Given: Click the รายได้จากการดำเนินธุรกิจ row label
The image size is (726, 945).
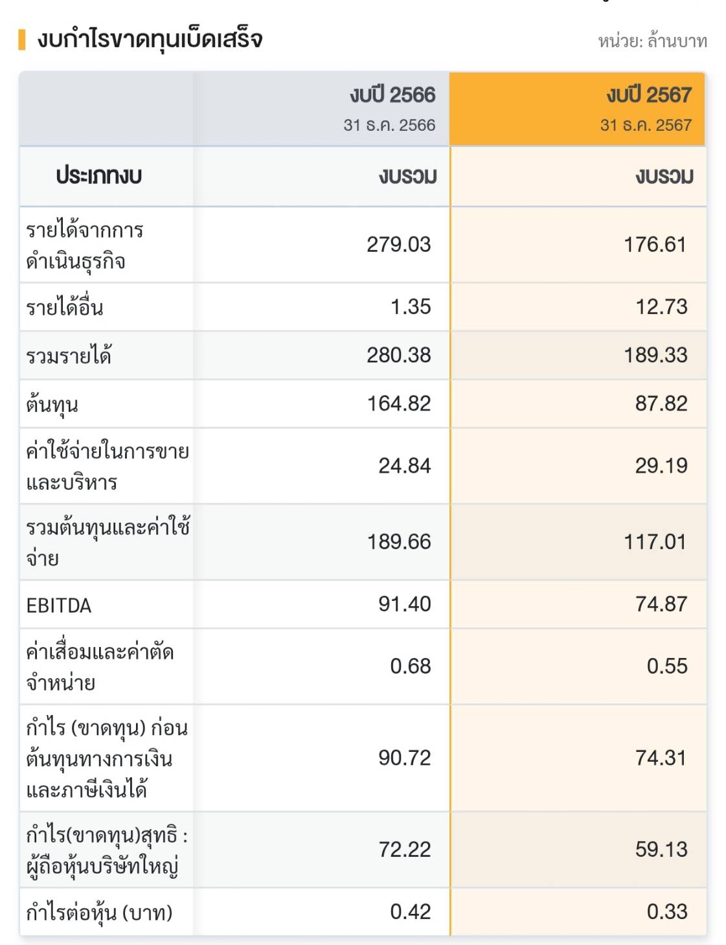Looking at the screenshot, I should (85, 245).
